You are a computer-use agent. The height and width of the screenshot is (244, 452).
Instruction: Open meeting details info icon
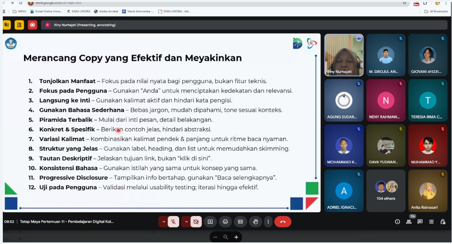397,222
